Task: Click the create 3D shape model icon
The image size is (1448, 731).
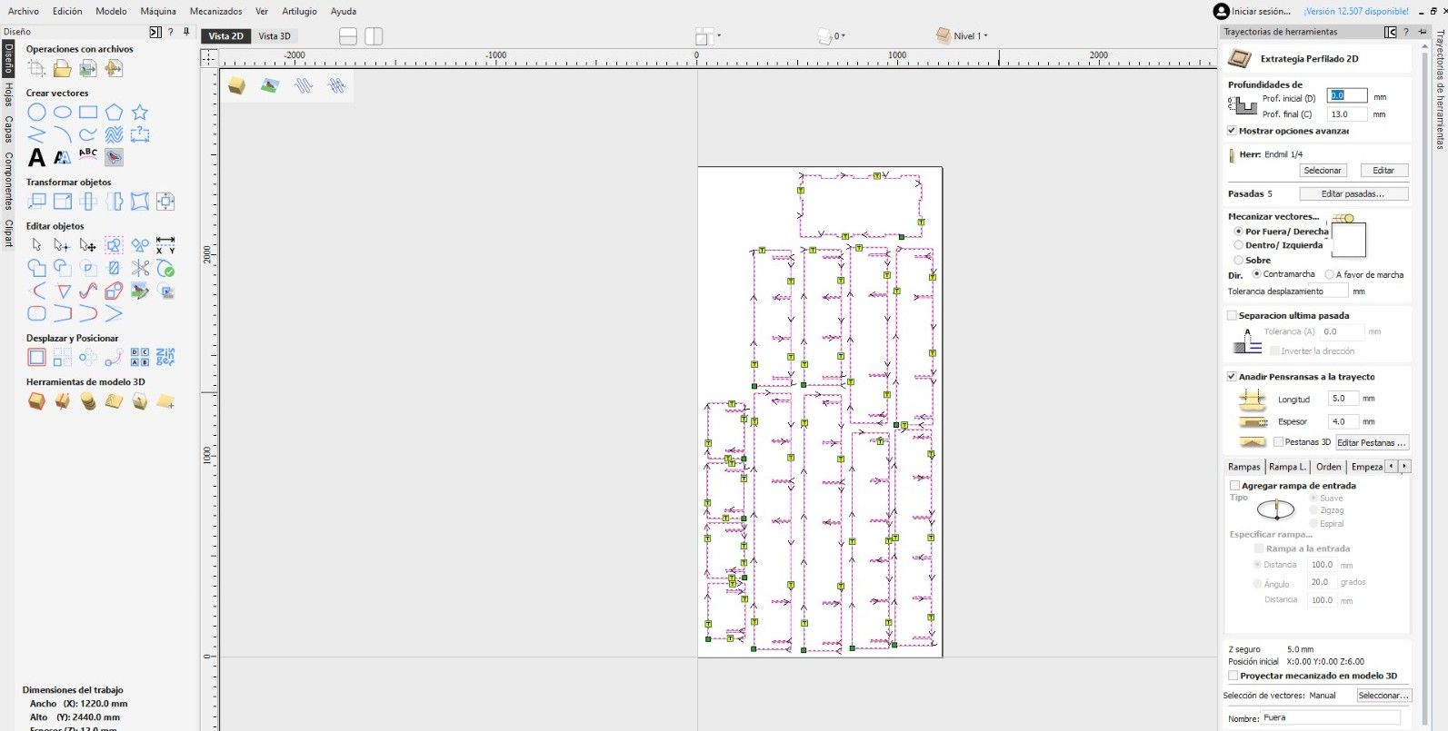Action: tap(36, 401)
